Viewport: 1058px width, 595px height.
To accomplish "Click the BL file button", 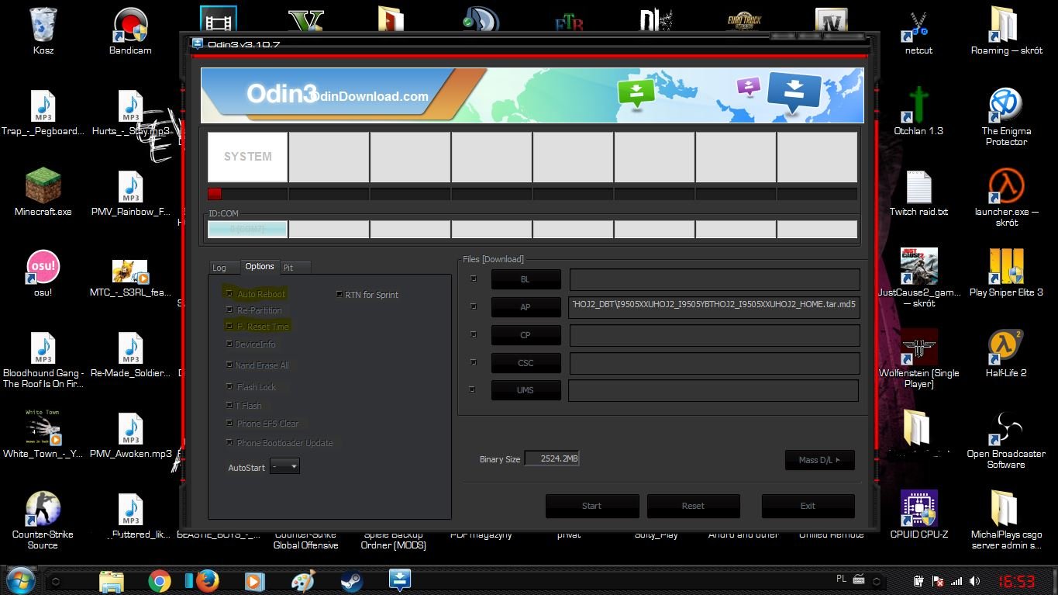I will pos(526,279).
